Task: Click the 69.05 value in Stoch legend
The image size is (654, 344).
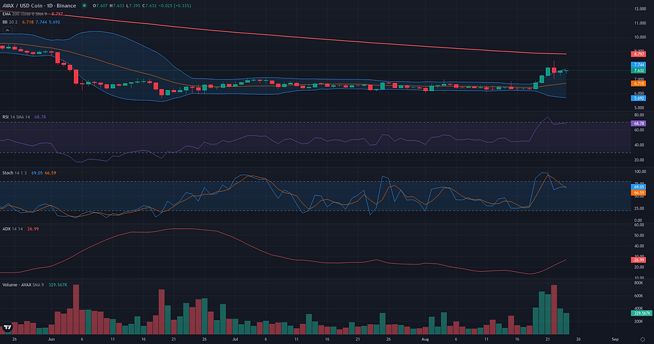Action: 37,173
